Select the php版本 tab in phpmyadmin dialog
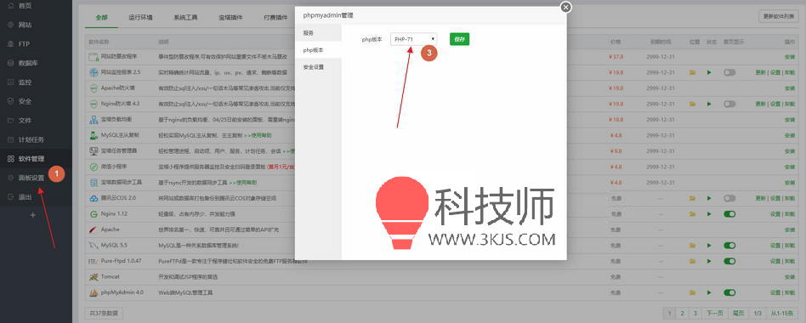806x323 pixels. 318,50
